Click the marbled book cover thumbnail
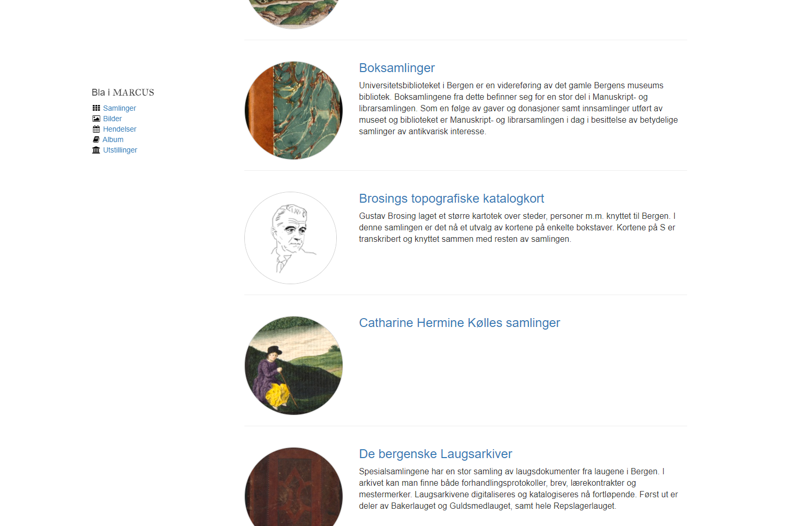802x526 pixels. pyautogui.click(x=293, y=110)
